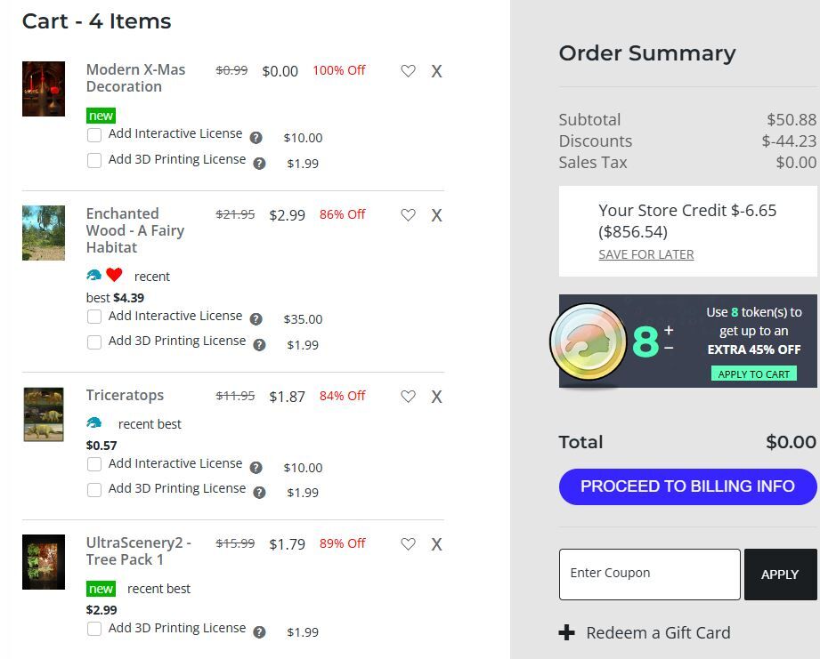Enable 3D Printing License for UltraScenery2 Tree Pack

94,629
